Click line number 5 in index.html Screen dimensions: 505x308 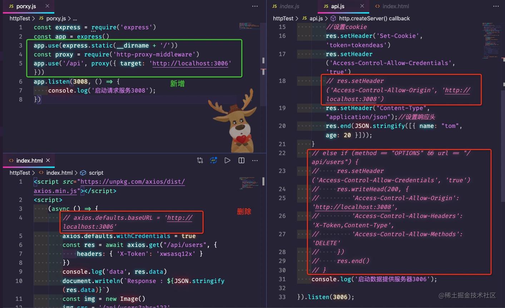[21, 236]
